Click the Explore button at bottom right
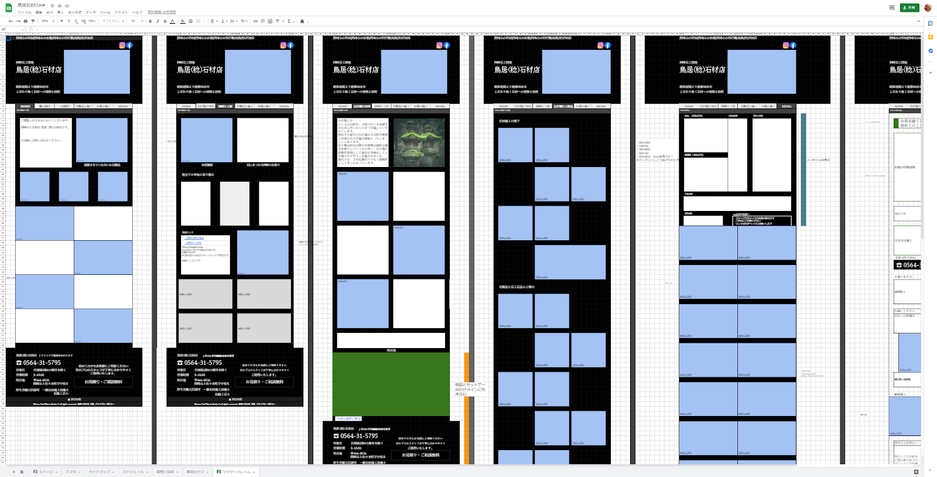Screen dimensions: 937x477 point(917,471)
